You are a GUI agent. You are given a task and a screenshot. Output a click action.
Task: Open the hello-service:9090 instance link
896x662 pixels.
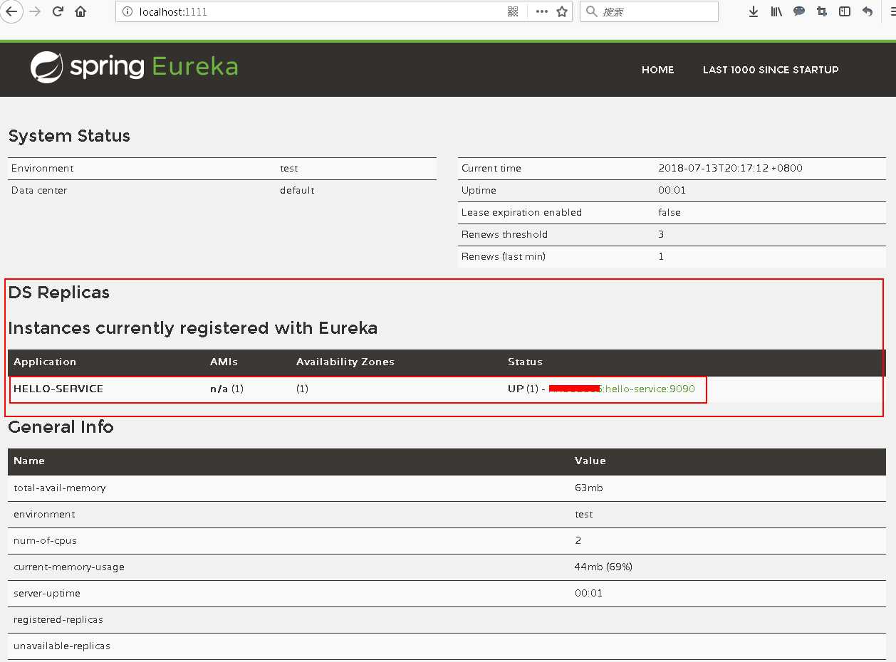click(x=622, y=389)
